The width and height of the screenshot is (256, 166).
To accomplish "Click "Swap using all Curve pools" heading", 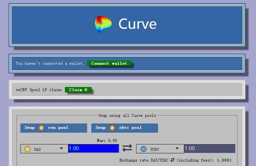I will point(127,116).
